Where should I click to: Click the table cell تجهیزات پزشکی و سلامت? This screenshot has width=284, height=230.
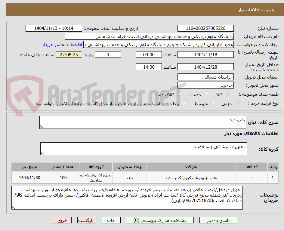(x=96, y=178)
